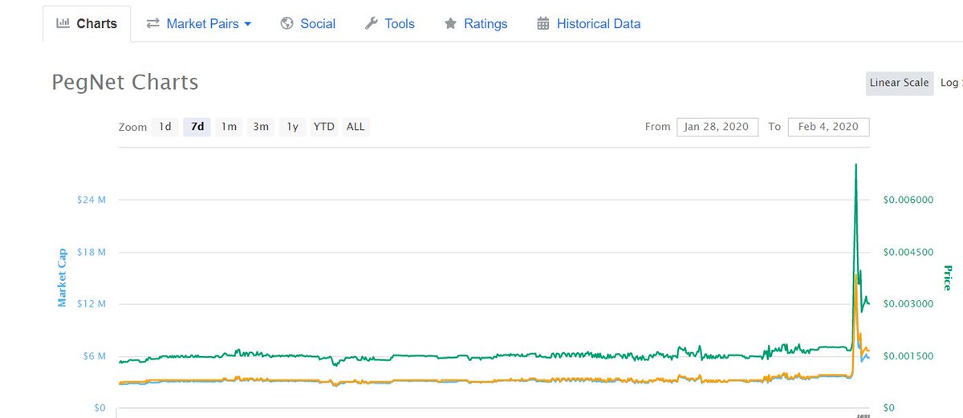The image size is (963, 418).
Task: Edit the To date Feb 4, 2020
Action: point(828,127)
